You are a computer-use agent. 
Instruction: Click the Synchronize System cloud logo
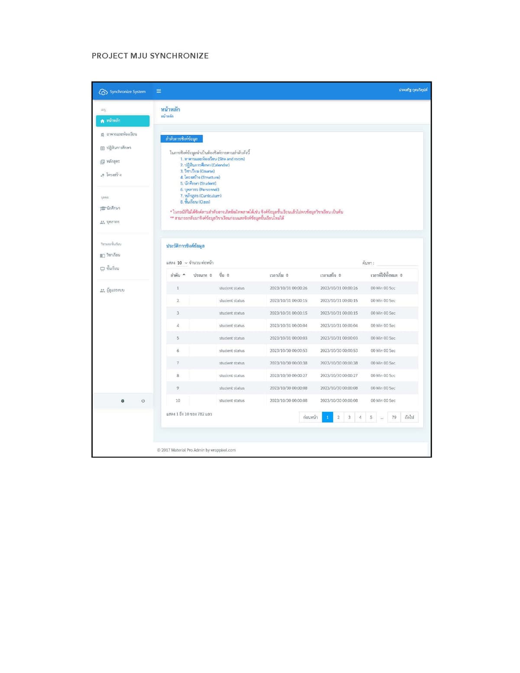[x=103, y=91]
